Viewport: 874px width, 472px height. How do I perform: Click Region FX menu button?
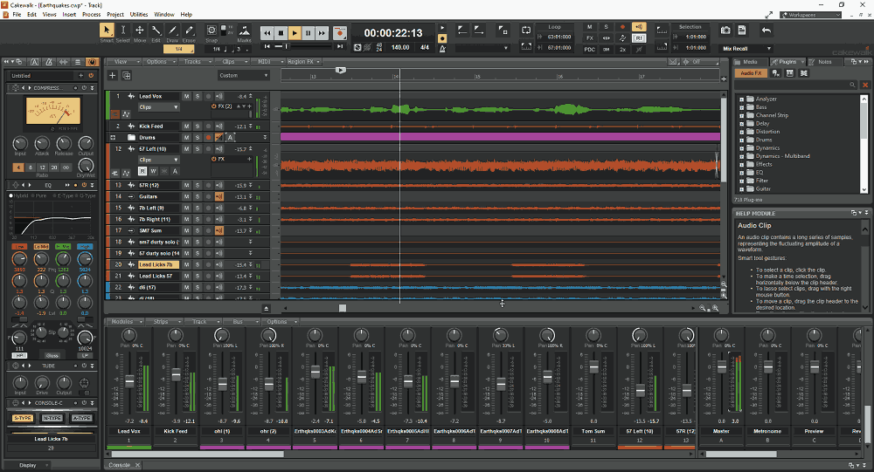point(303,62)
